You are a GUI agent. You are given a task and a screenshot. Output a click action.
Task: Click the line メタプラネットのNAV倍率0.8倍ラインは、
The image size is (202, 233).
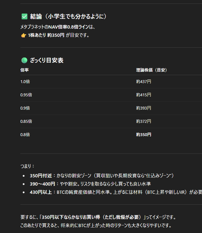click(x=58, y=27)
